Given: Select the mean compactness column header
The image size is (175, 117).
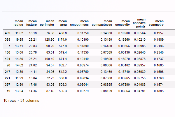Looking at the screenshot, I should [102, 23].
